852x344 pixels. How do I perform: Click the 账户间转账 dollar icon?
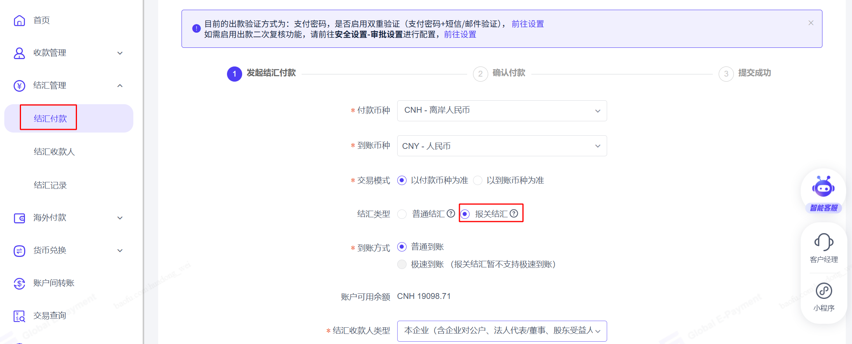(19, 283)
